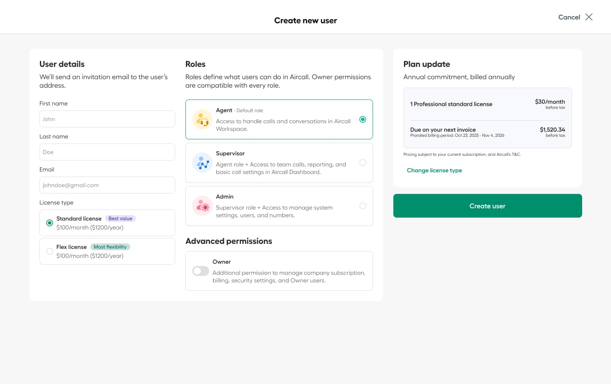Click the Best value badge
The height and width of the screenshot is (384, 611).
pos(121,218)
